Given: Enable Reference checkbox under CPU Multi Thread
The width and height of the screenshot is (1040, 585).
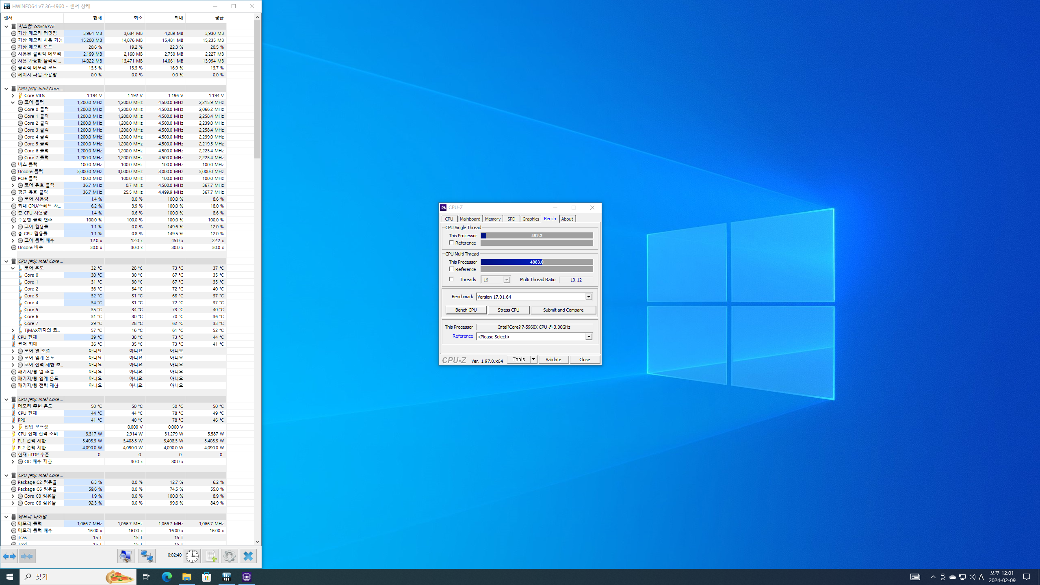Looking at the screenshot, I should [x=451, y=269].
